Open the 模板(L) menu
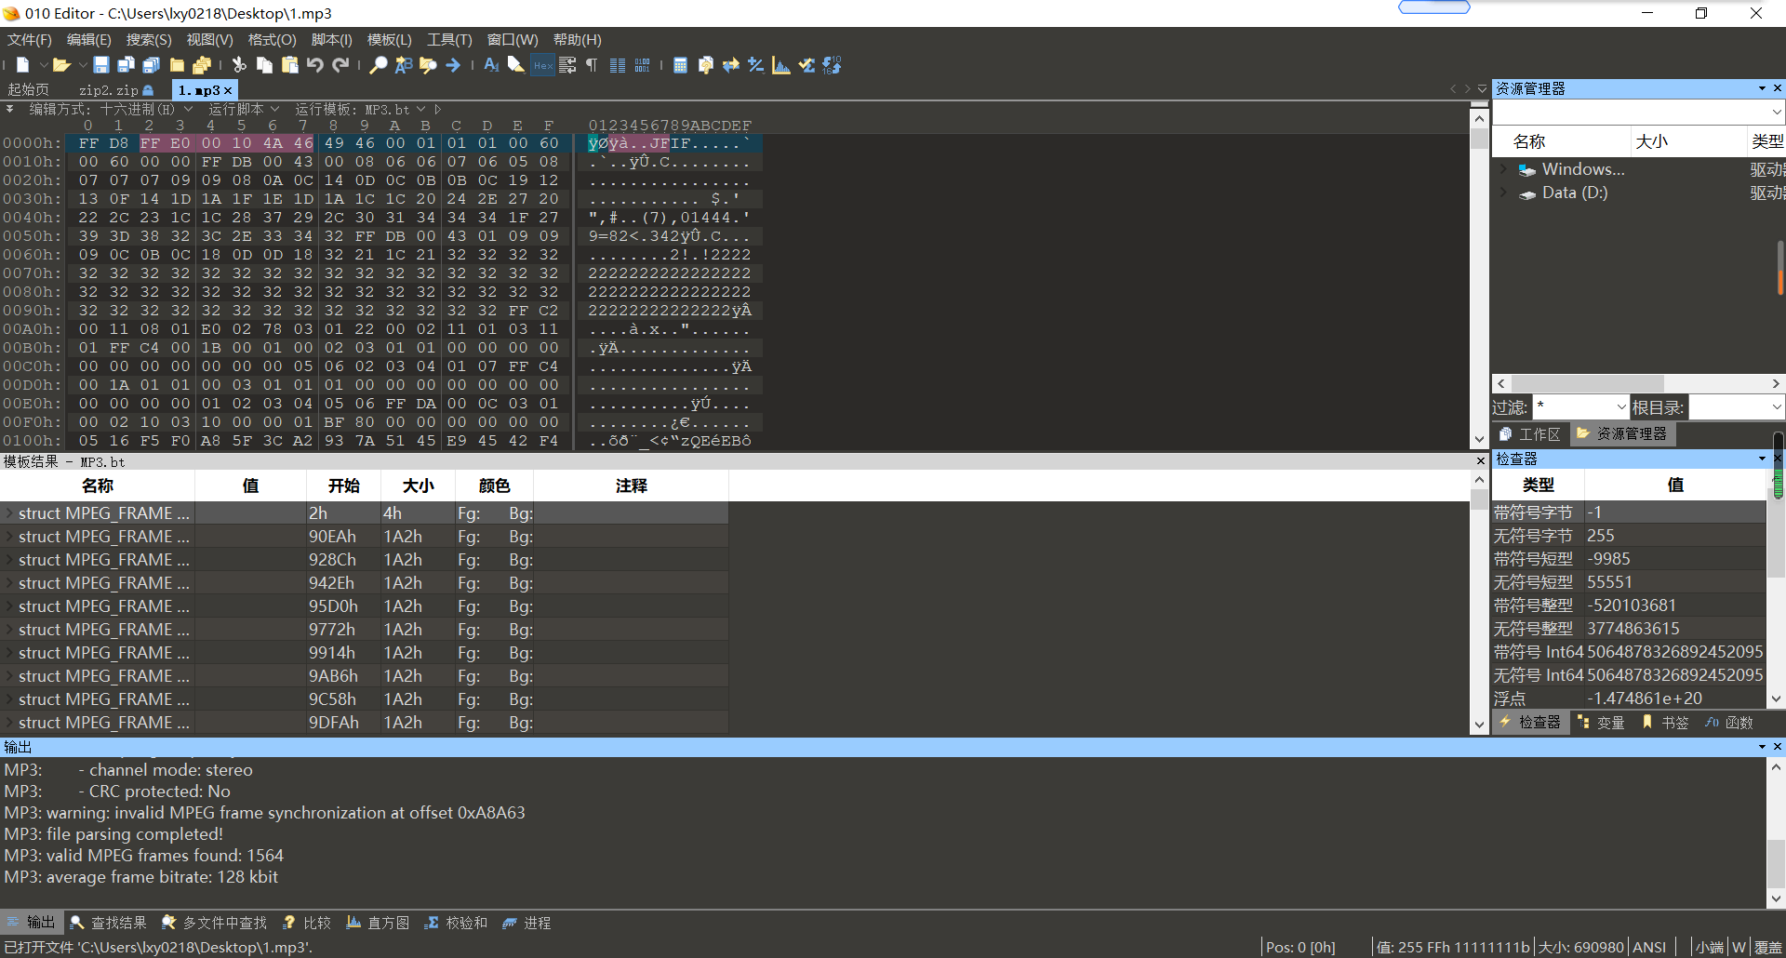The width and height of the screenshot is (1786, 958). [x=389, y=40]
